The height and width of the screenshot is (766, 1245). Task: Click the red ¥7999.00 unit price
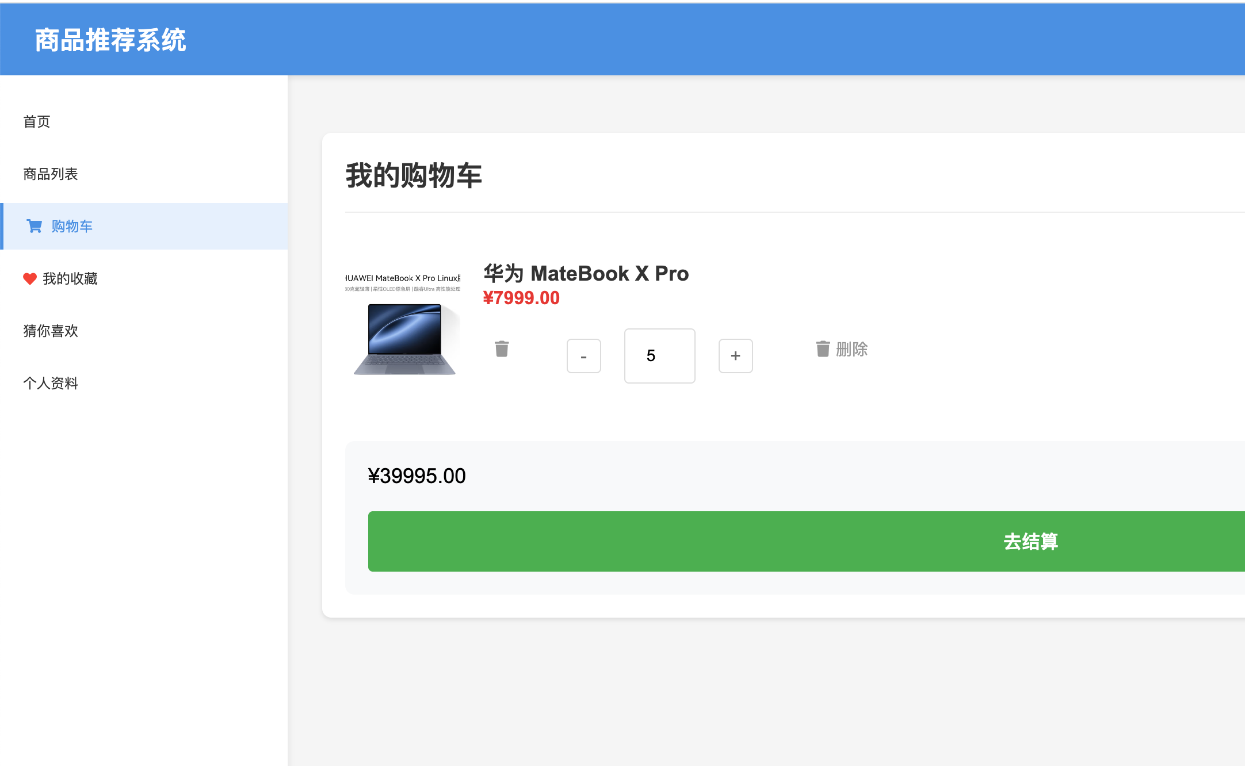521,298
